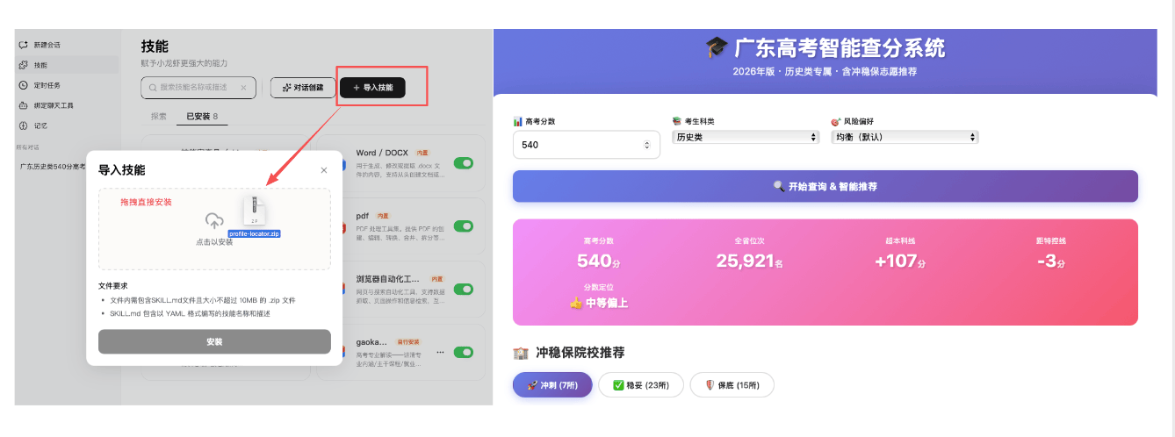Click the Word / DOCX skill name
1175x437 pixels.
(x=383, y=153)
